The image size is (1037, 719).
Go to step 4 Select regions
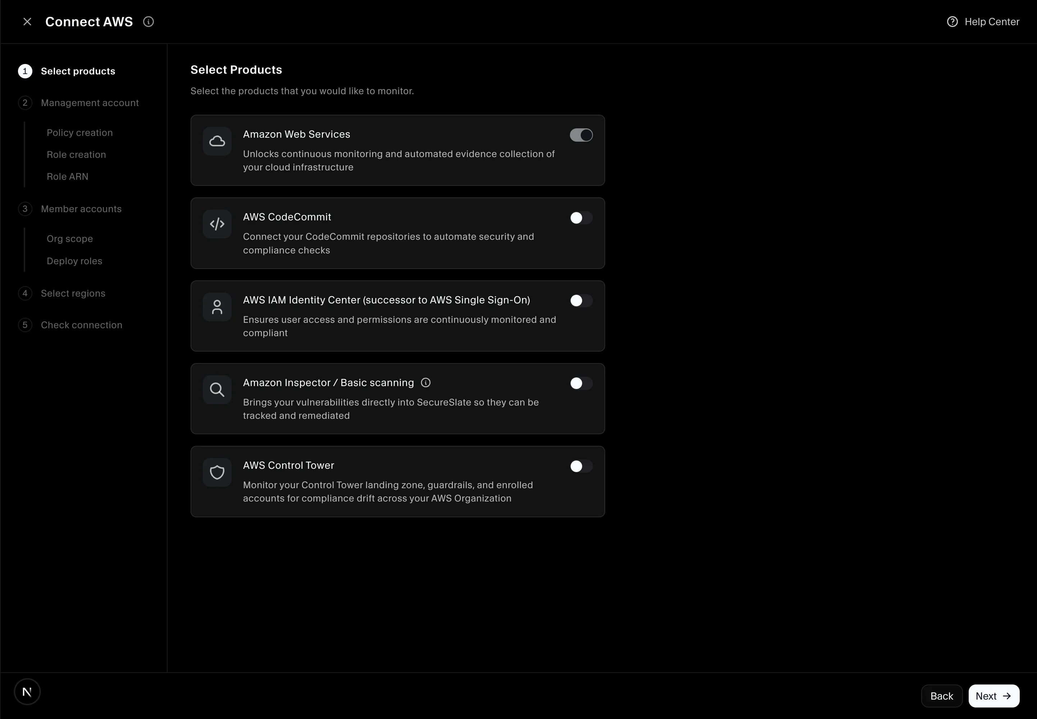click(x=62, y=293)
